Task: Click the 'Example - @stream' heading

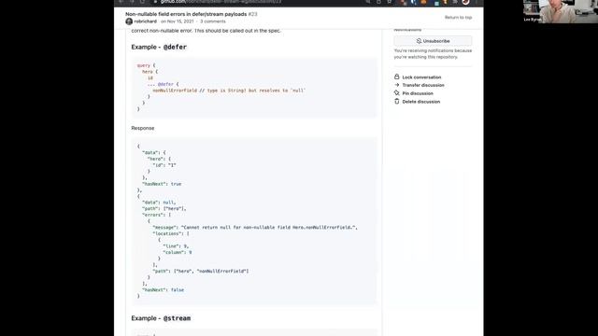Action: tap(161, 318)
